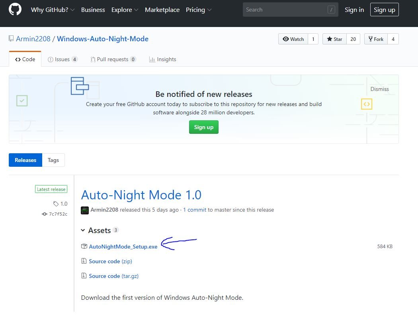The width and height of the screenshot is (418, 322).
Task: Star the repository
Action: (x=334, y=39)
